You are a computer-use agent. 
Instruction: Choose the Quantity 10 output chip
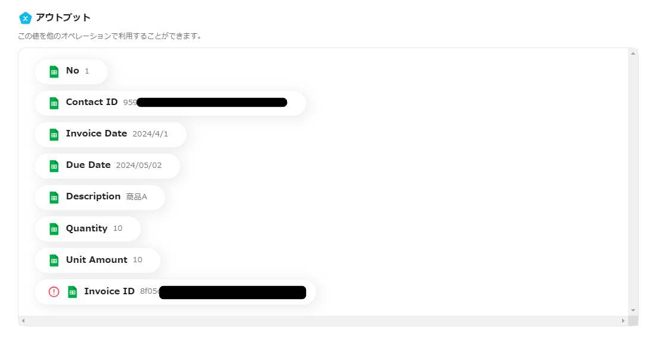tap(87, 229)
